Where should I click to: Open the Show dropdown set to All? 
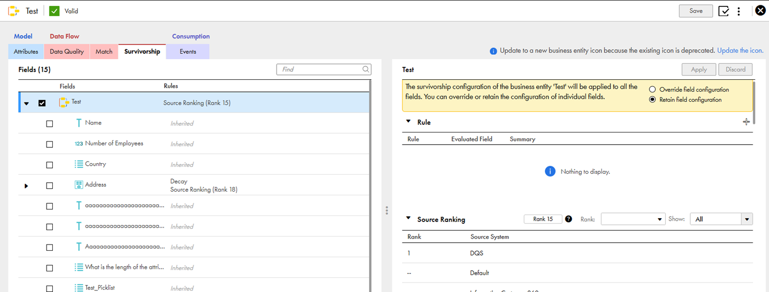(721, 219)
